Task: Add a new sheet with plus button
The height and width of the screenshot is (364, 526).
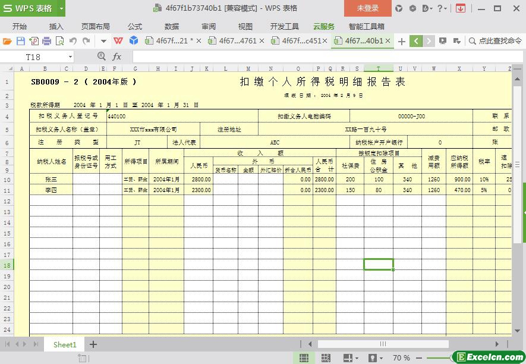Action: [93, 344]
